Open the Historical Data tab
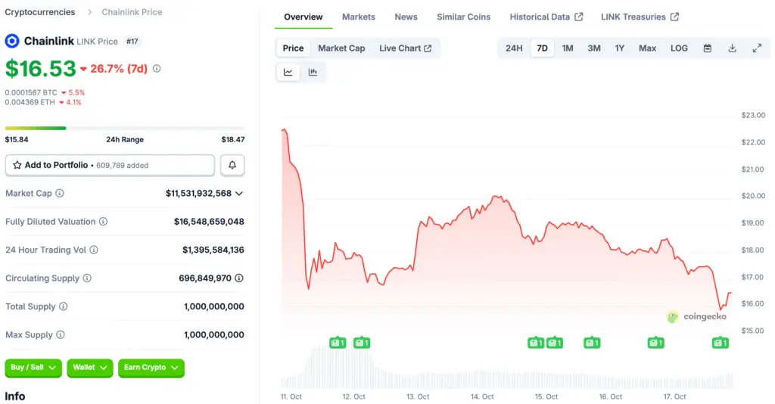The height and width of the screenshot is (404, 775). coord(546,17)
